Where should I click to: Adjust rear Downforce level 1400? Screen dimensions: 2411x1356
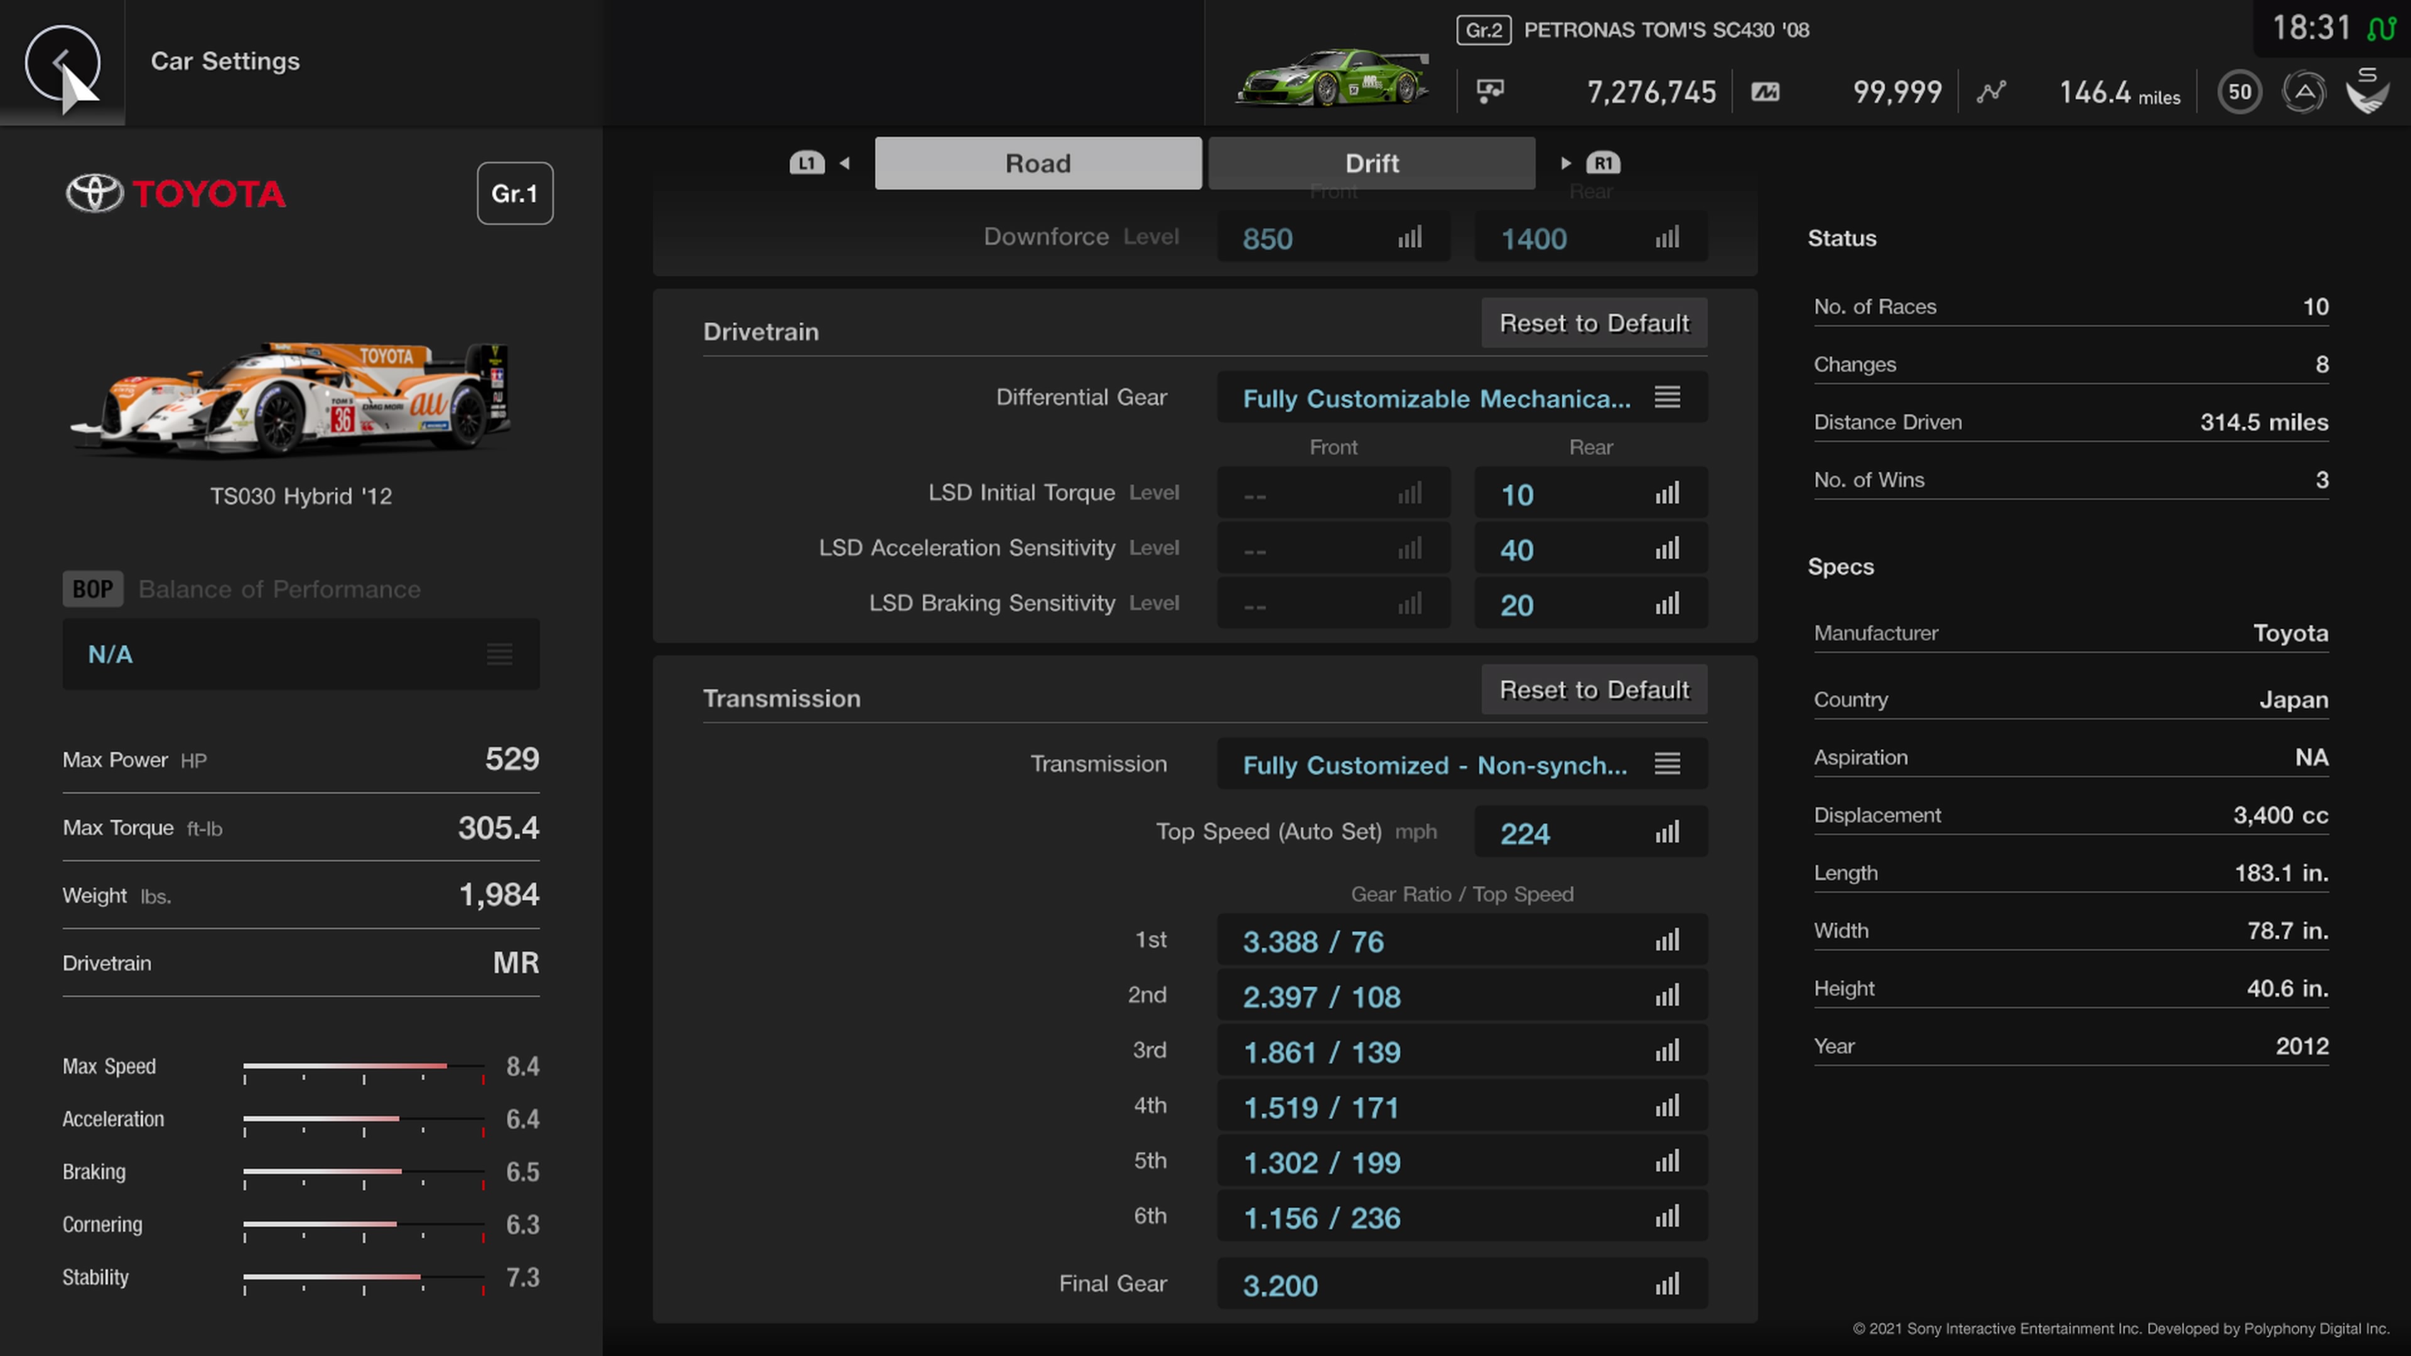tap(1590, 238)
